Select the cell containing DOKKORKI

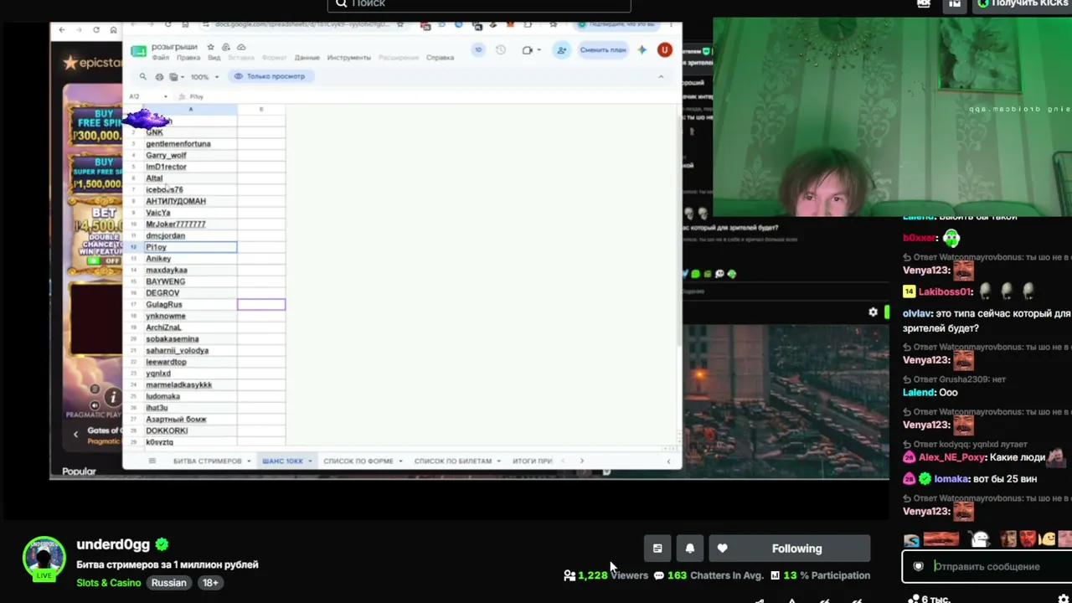(190, 430)
